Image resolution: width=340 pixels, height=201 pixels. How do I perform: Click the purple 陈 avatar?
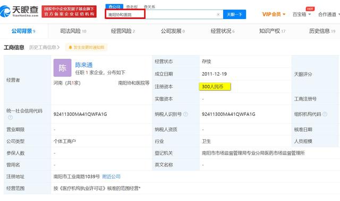pyautogui.click(x=63, y=68)
